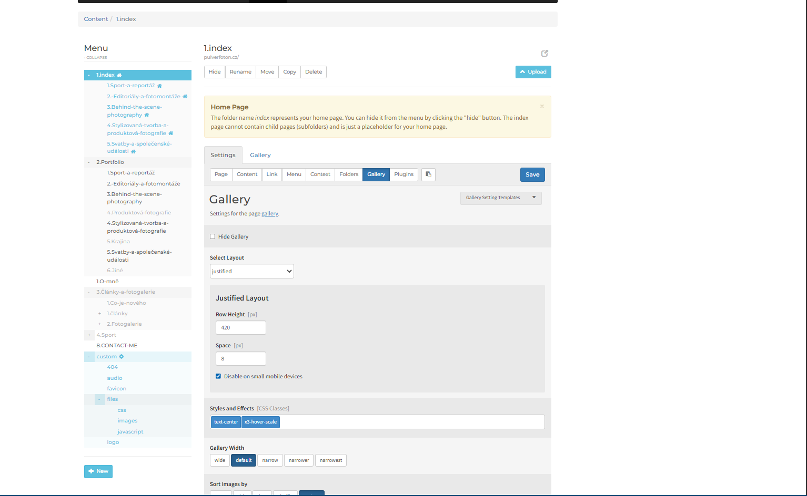Open the Folders settings tab
Image resolution: width=807 pixels, height=496 pixels.
click(349, 174)
